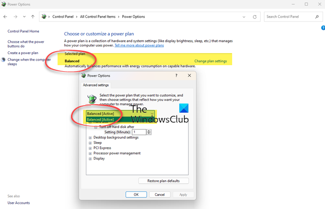Open Change when the computer sleeps
The width and height of the screenshot is (325, 209).
click(x=29, y=62)
